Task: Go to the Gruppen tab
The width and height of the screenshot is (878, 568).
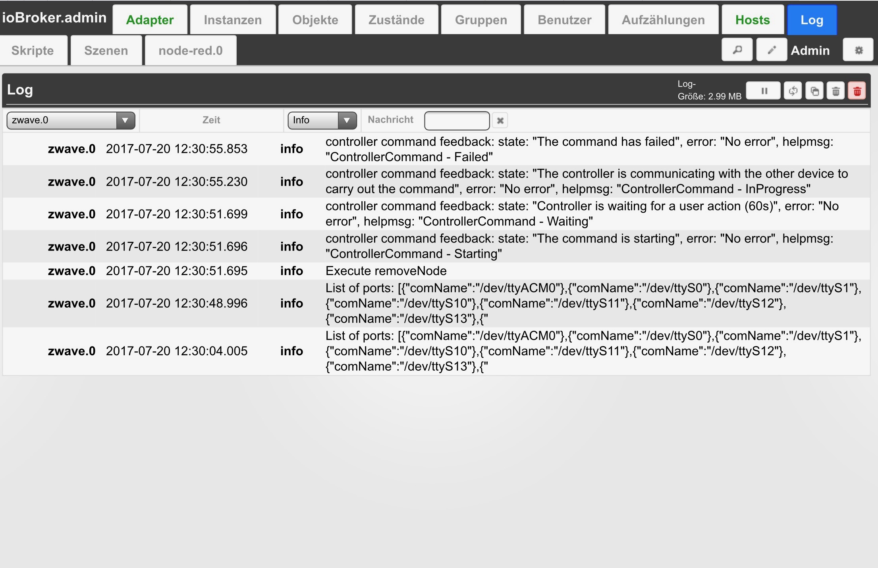Action: 481,20
